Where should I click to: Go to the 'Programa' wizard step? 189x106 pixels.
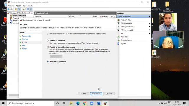coord(25,39)
